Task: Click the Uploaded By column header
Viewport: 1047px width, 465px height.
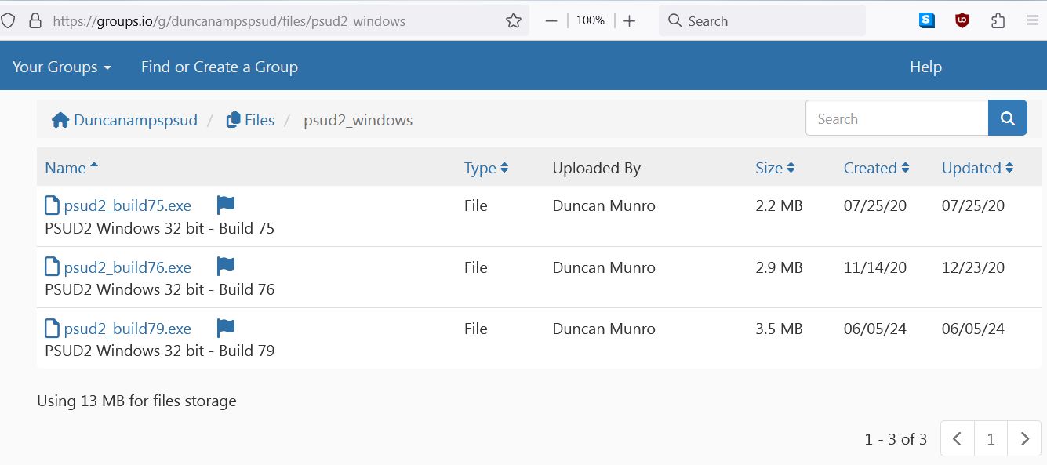Action: pyautogui.click(x=597, y=168)
